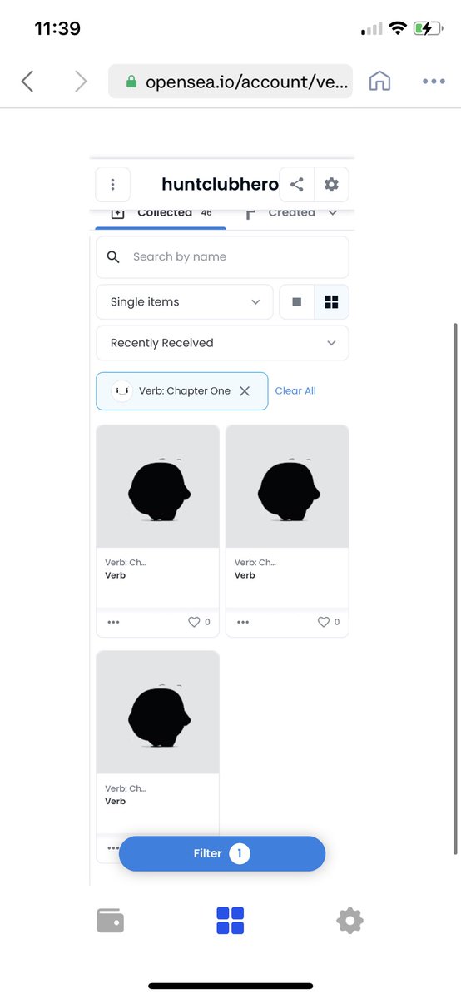Switch to compact four-square grid view

331,302
